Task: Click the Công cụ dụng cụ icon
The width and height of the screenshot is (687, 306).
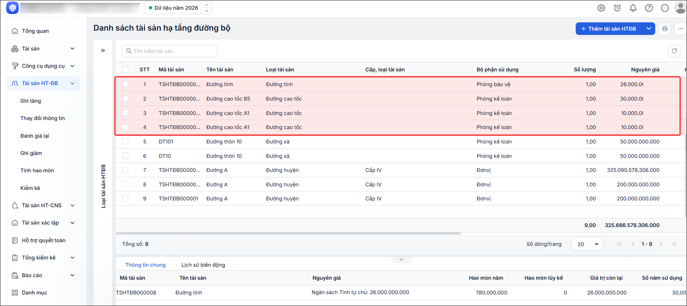Action: 15,66
